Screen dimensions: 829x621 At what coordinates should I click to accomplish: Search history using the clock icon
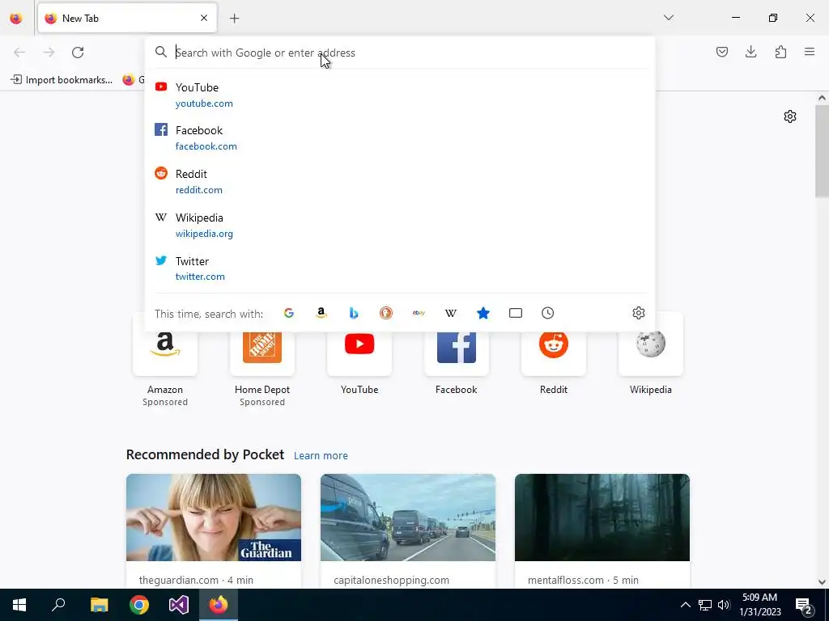coord(548,313)
